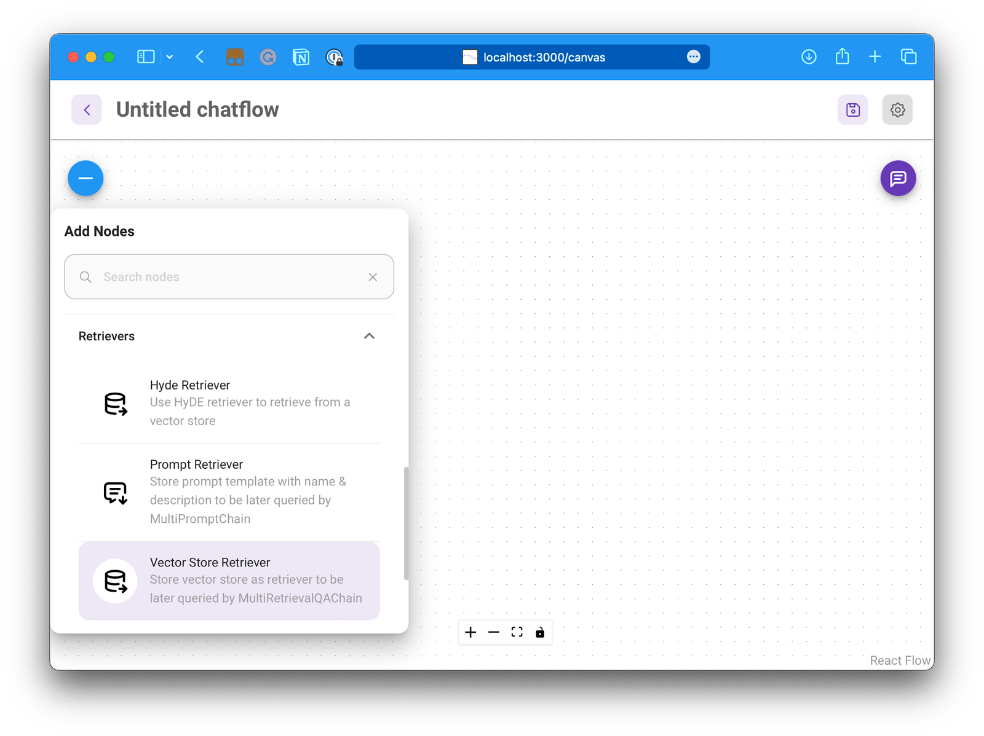Toggle canvas interactivity lock
Viewport: 984px width, 736px height.
coord(540,632)
